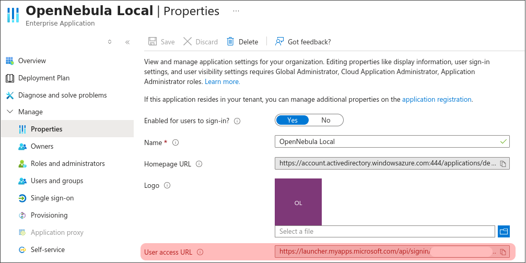
Task: Click the Got feedback icon
Action: click(x=279, y=42)
